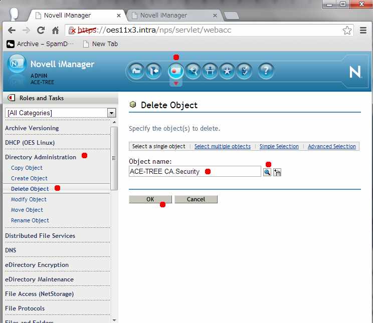Screen dimensions: 373x323
Task: Open the Rename Object task
Action: point(30,220)
